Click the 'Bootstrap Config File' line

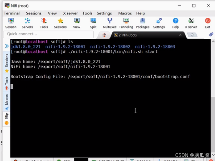coord(100,77)
